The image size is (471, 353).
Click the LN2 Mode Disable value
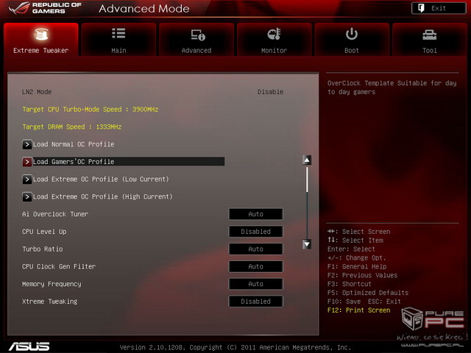coord(270,92)
